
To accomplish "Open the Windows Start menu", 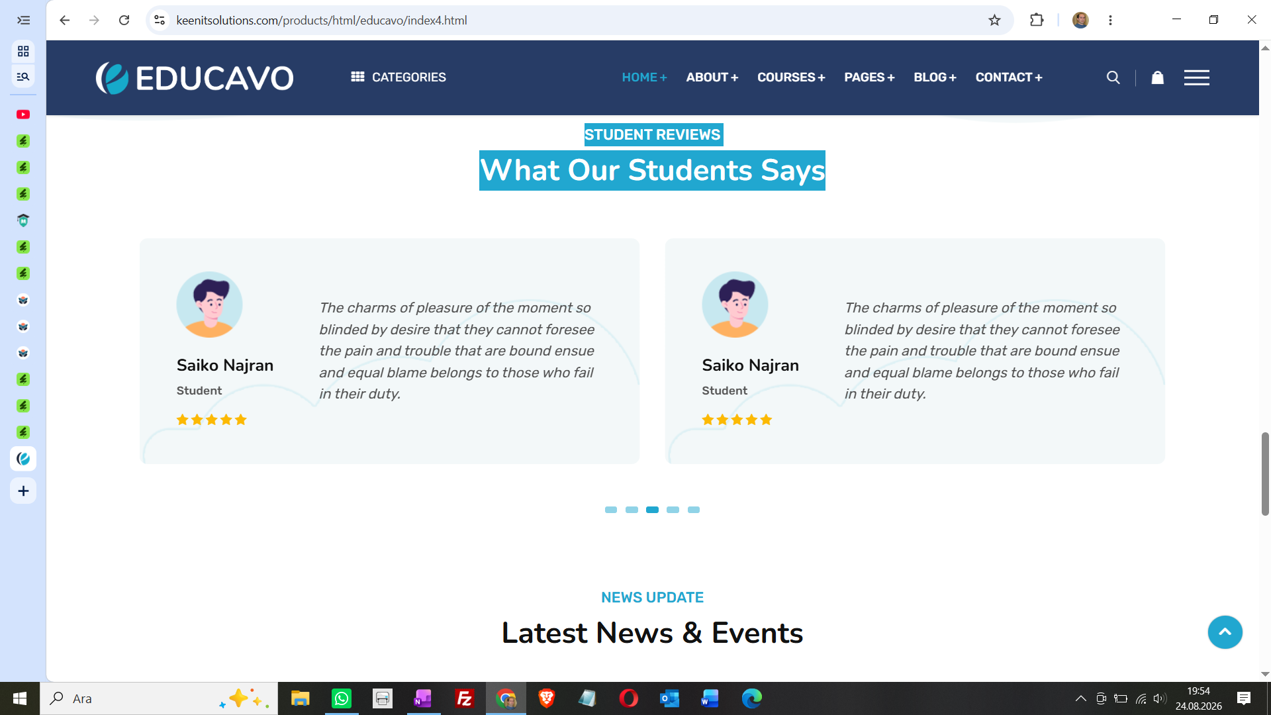I will coord(20,698).
